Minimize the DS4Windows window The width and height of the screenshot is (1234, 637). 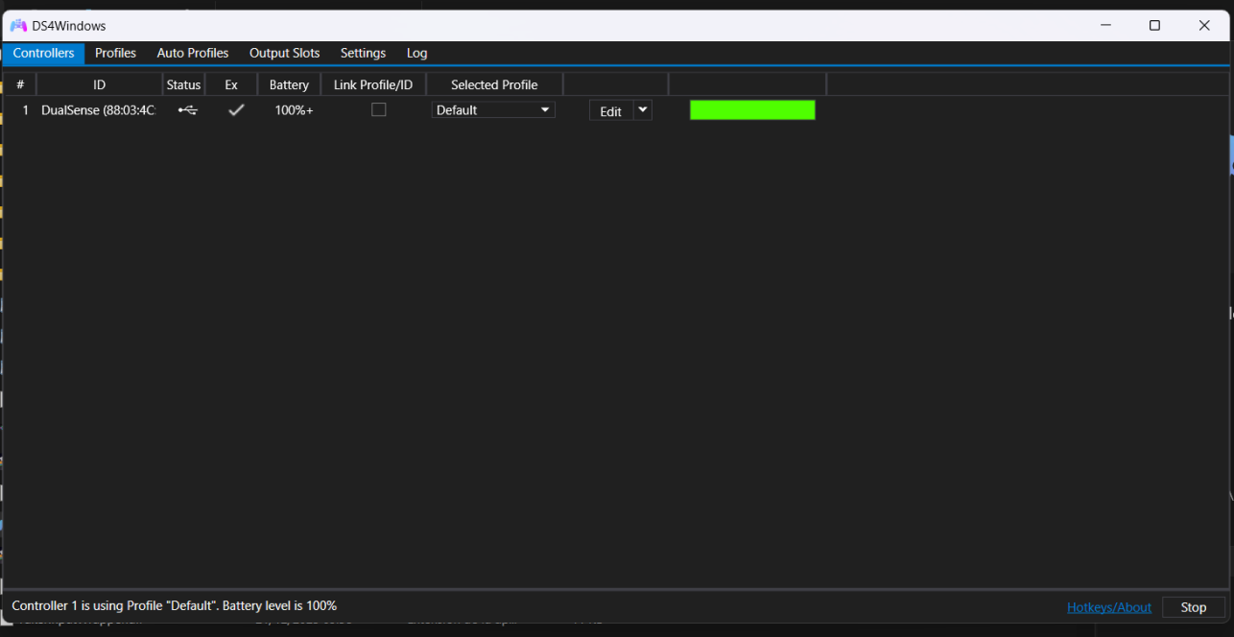click(1106, 26)
